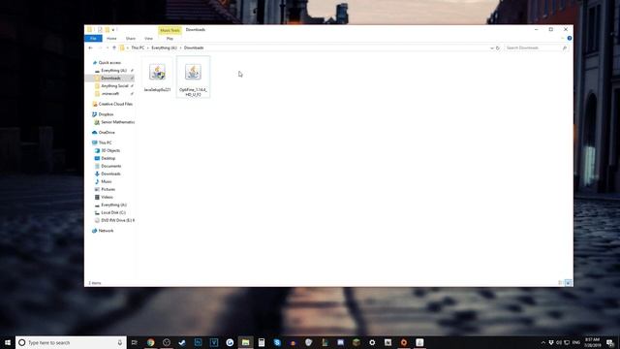Open Senior Mathematics folder in sidebar
The width and height of the screenshot is (620, 349).
(117, 122)
